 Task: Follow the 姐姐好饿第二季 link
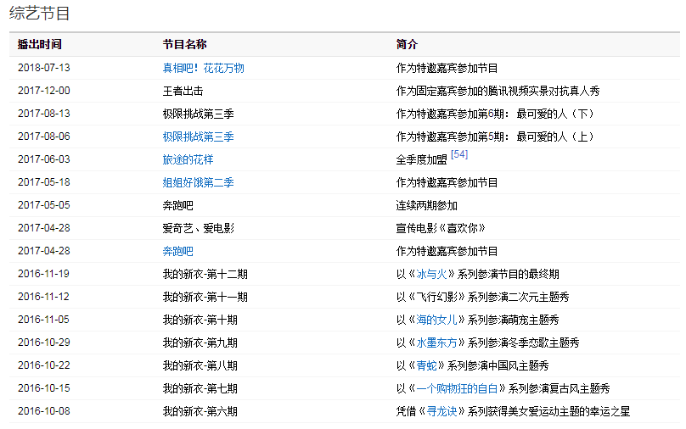(198, 182)
